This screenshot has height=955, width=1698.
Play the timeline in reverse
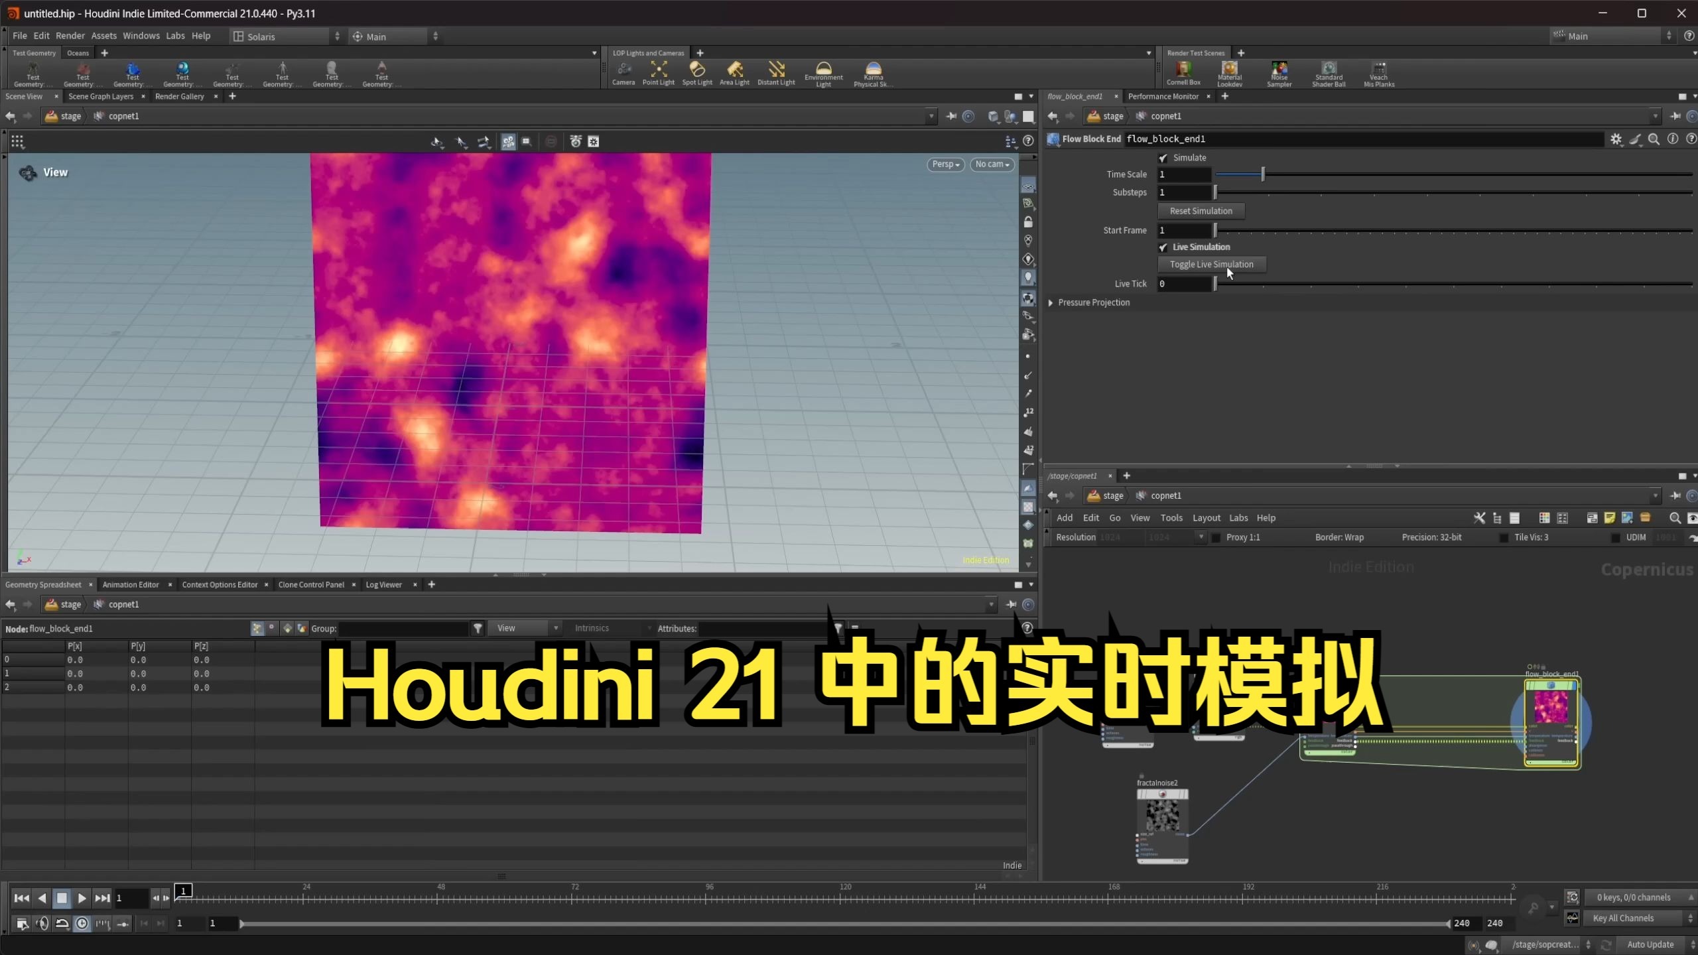(x=42, y=898)
